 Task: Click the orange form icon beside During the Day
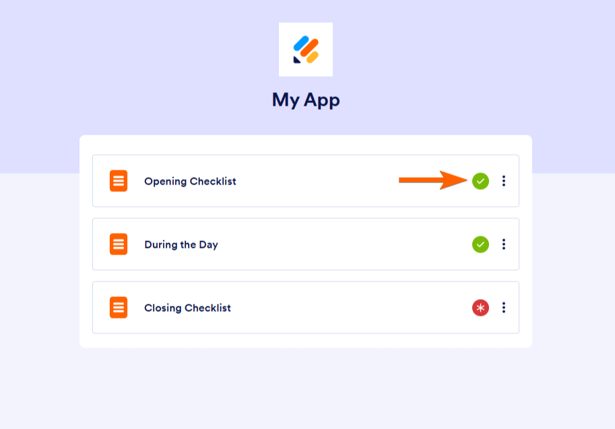point(119,244)
